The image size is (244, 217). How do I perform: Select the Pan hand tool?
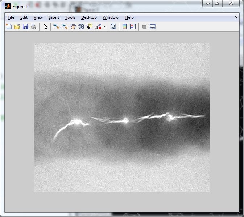73,26
